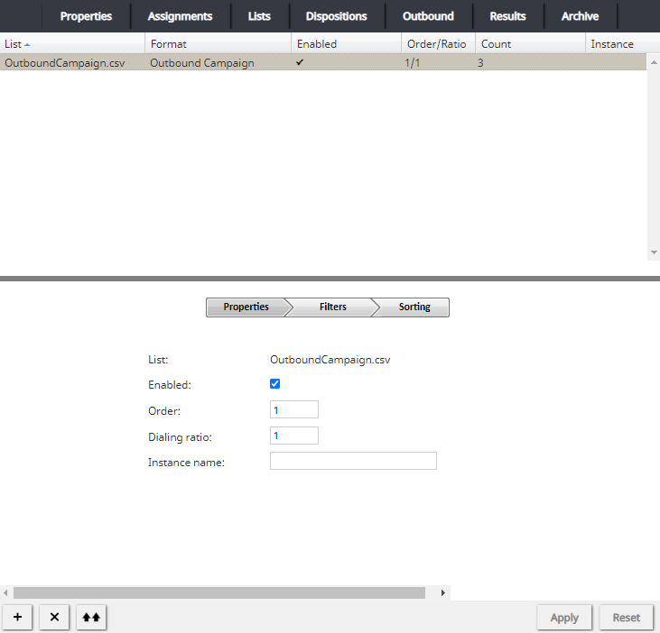
Task: Open the Sorting step
Action: click(x=414, y=307)
